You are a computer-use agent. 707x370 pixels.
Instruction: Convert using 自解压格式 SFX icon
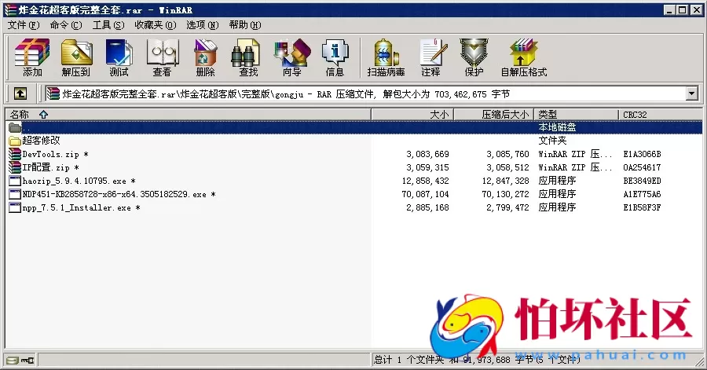tap(524, 57)
